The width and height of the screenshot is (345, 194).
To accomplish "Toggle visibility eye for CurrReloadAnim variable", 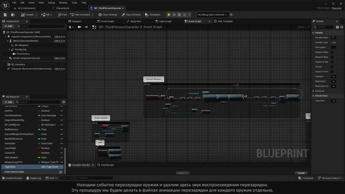I will point(61,115).
